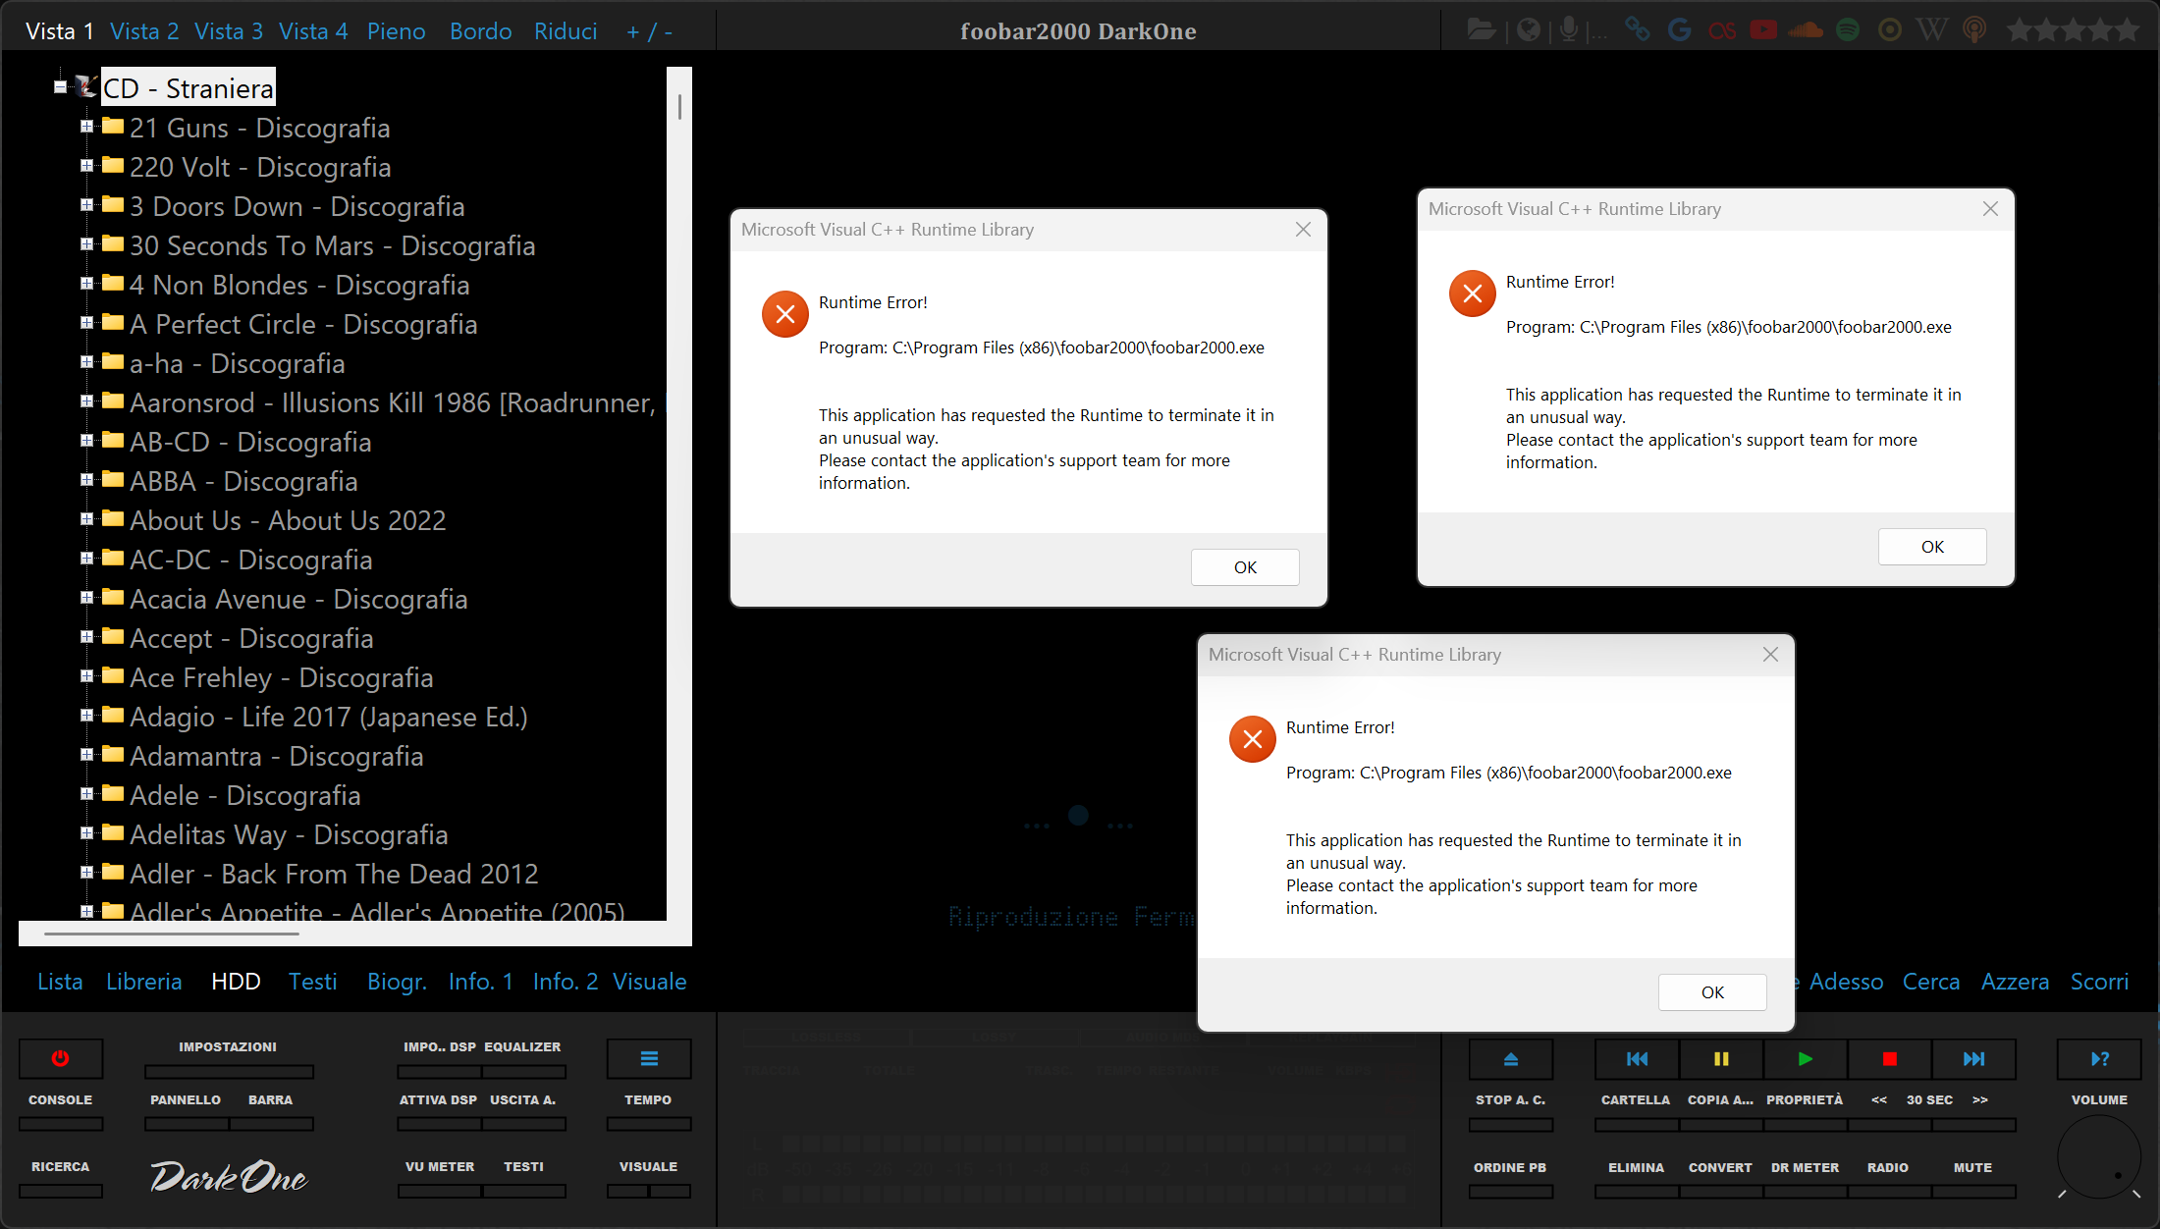Click the Spotify icon in top toolbar

point(1848,29)
